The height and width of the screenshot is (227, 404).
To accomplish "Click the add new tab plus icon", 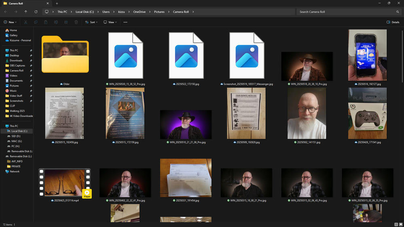I will point(57,3).
